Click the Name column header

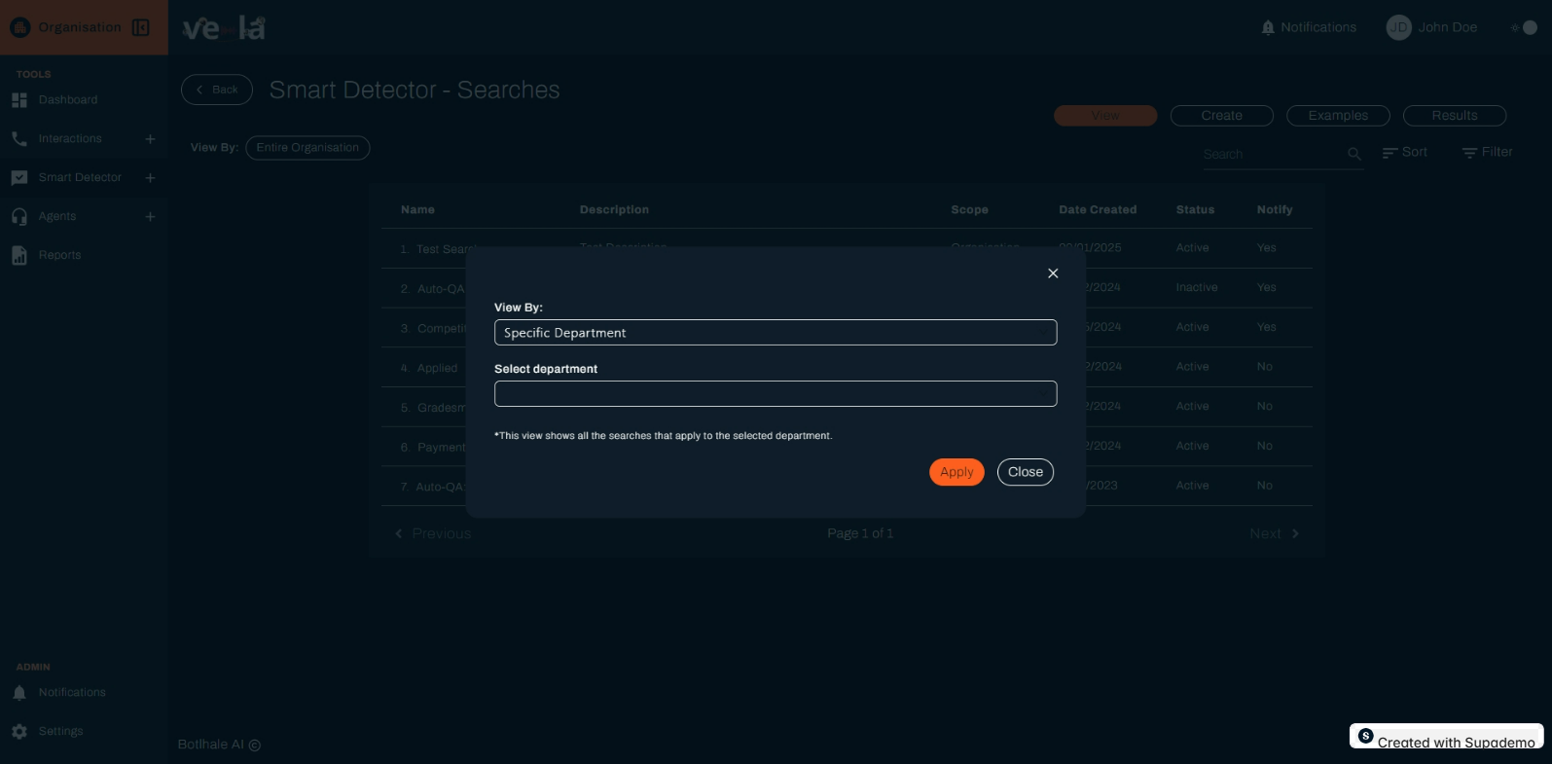pos(417,210)
